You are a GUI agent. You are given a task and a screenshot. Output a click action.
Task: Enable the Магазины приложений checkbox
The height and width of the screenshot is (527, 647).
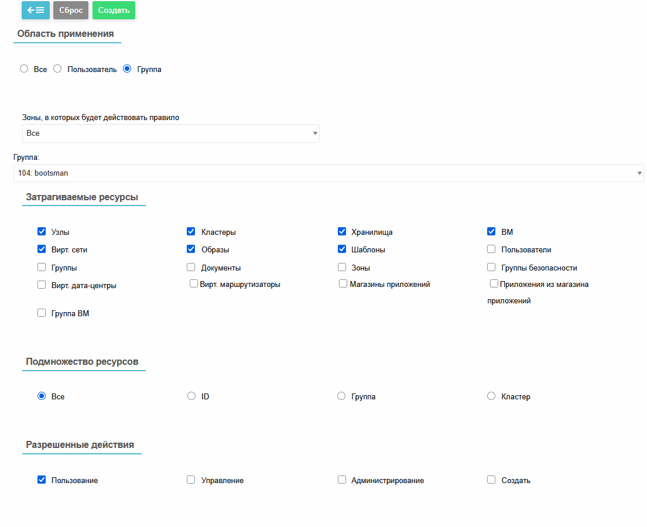coord(343,283)
